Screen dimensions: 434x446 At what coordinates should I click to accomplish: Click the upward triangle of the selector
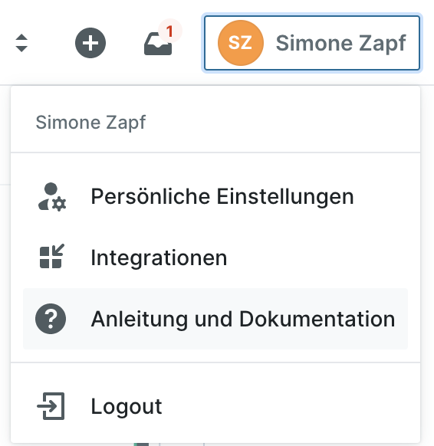coord(21,38)
